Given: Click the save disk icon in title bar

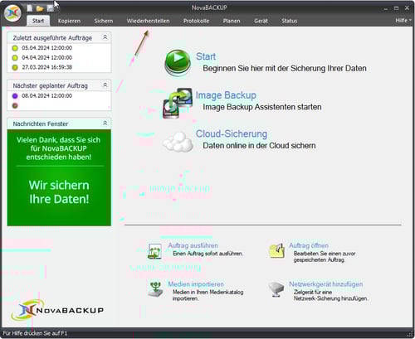Looking at the screenshot, I should point(50,8).
